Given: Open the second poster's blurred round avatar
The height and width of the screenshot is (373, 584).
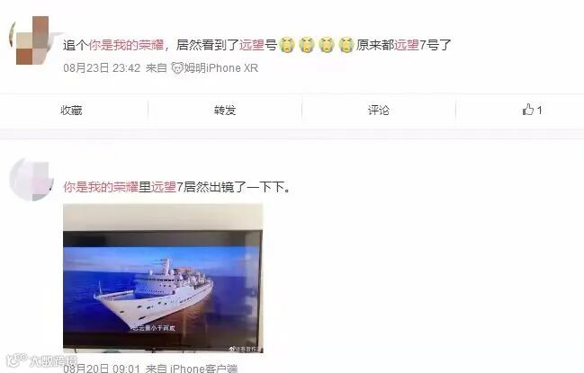Looking at the screenshot, I should pyautogui.click(x=31, y=180).
